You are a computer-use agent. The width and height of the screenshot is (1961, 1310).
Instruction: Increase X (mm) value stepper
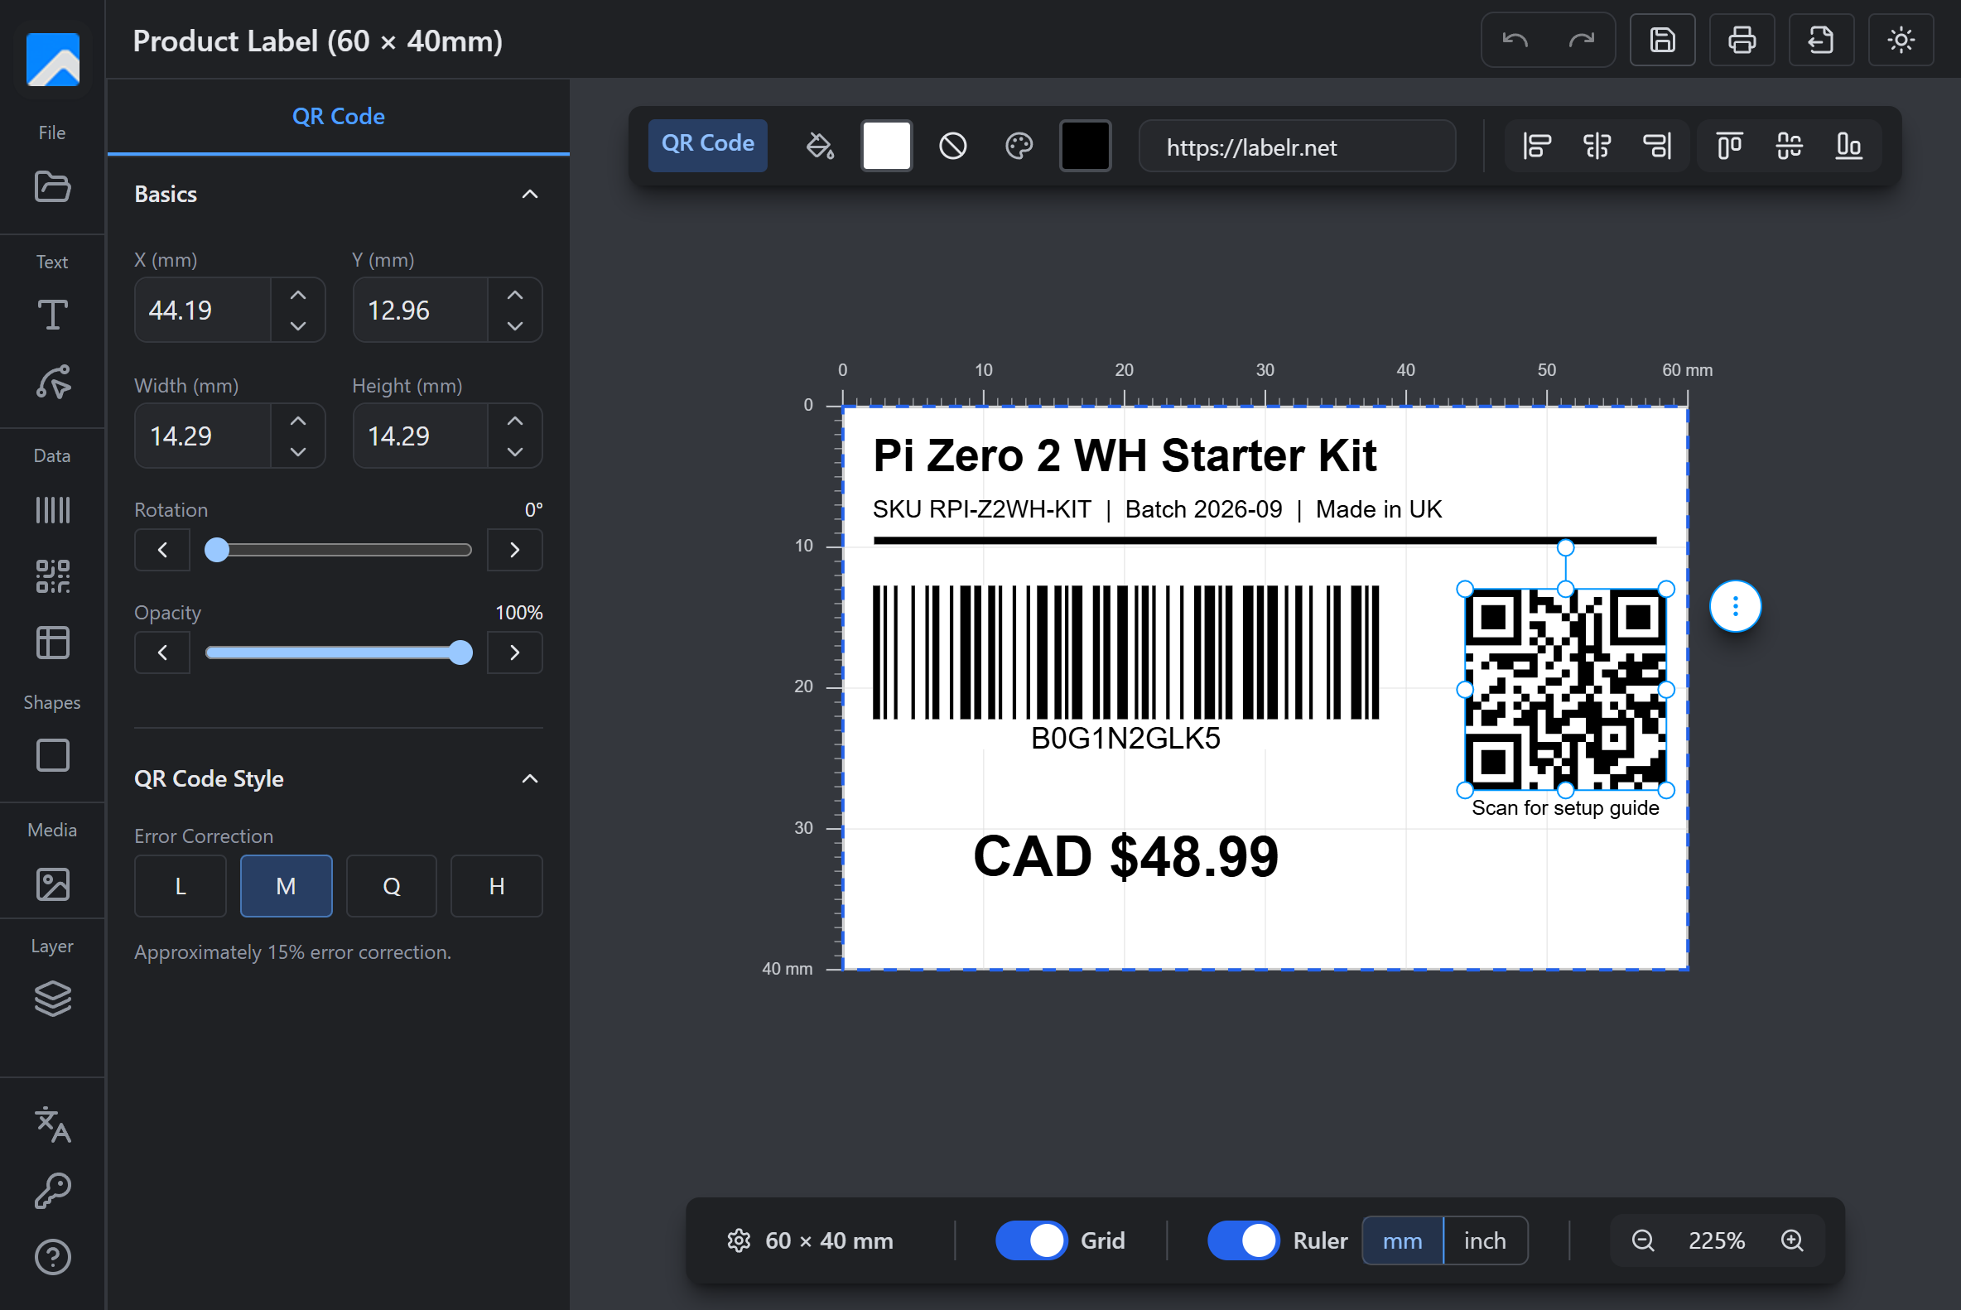[x=298, y=295]
